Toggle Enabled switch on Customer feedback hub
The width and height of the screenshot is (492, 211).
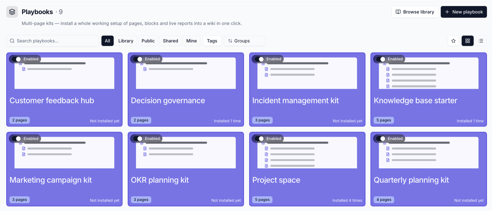[16, 59]
